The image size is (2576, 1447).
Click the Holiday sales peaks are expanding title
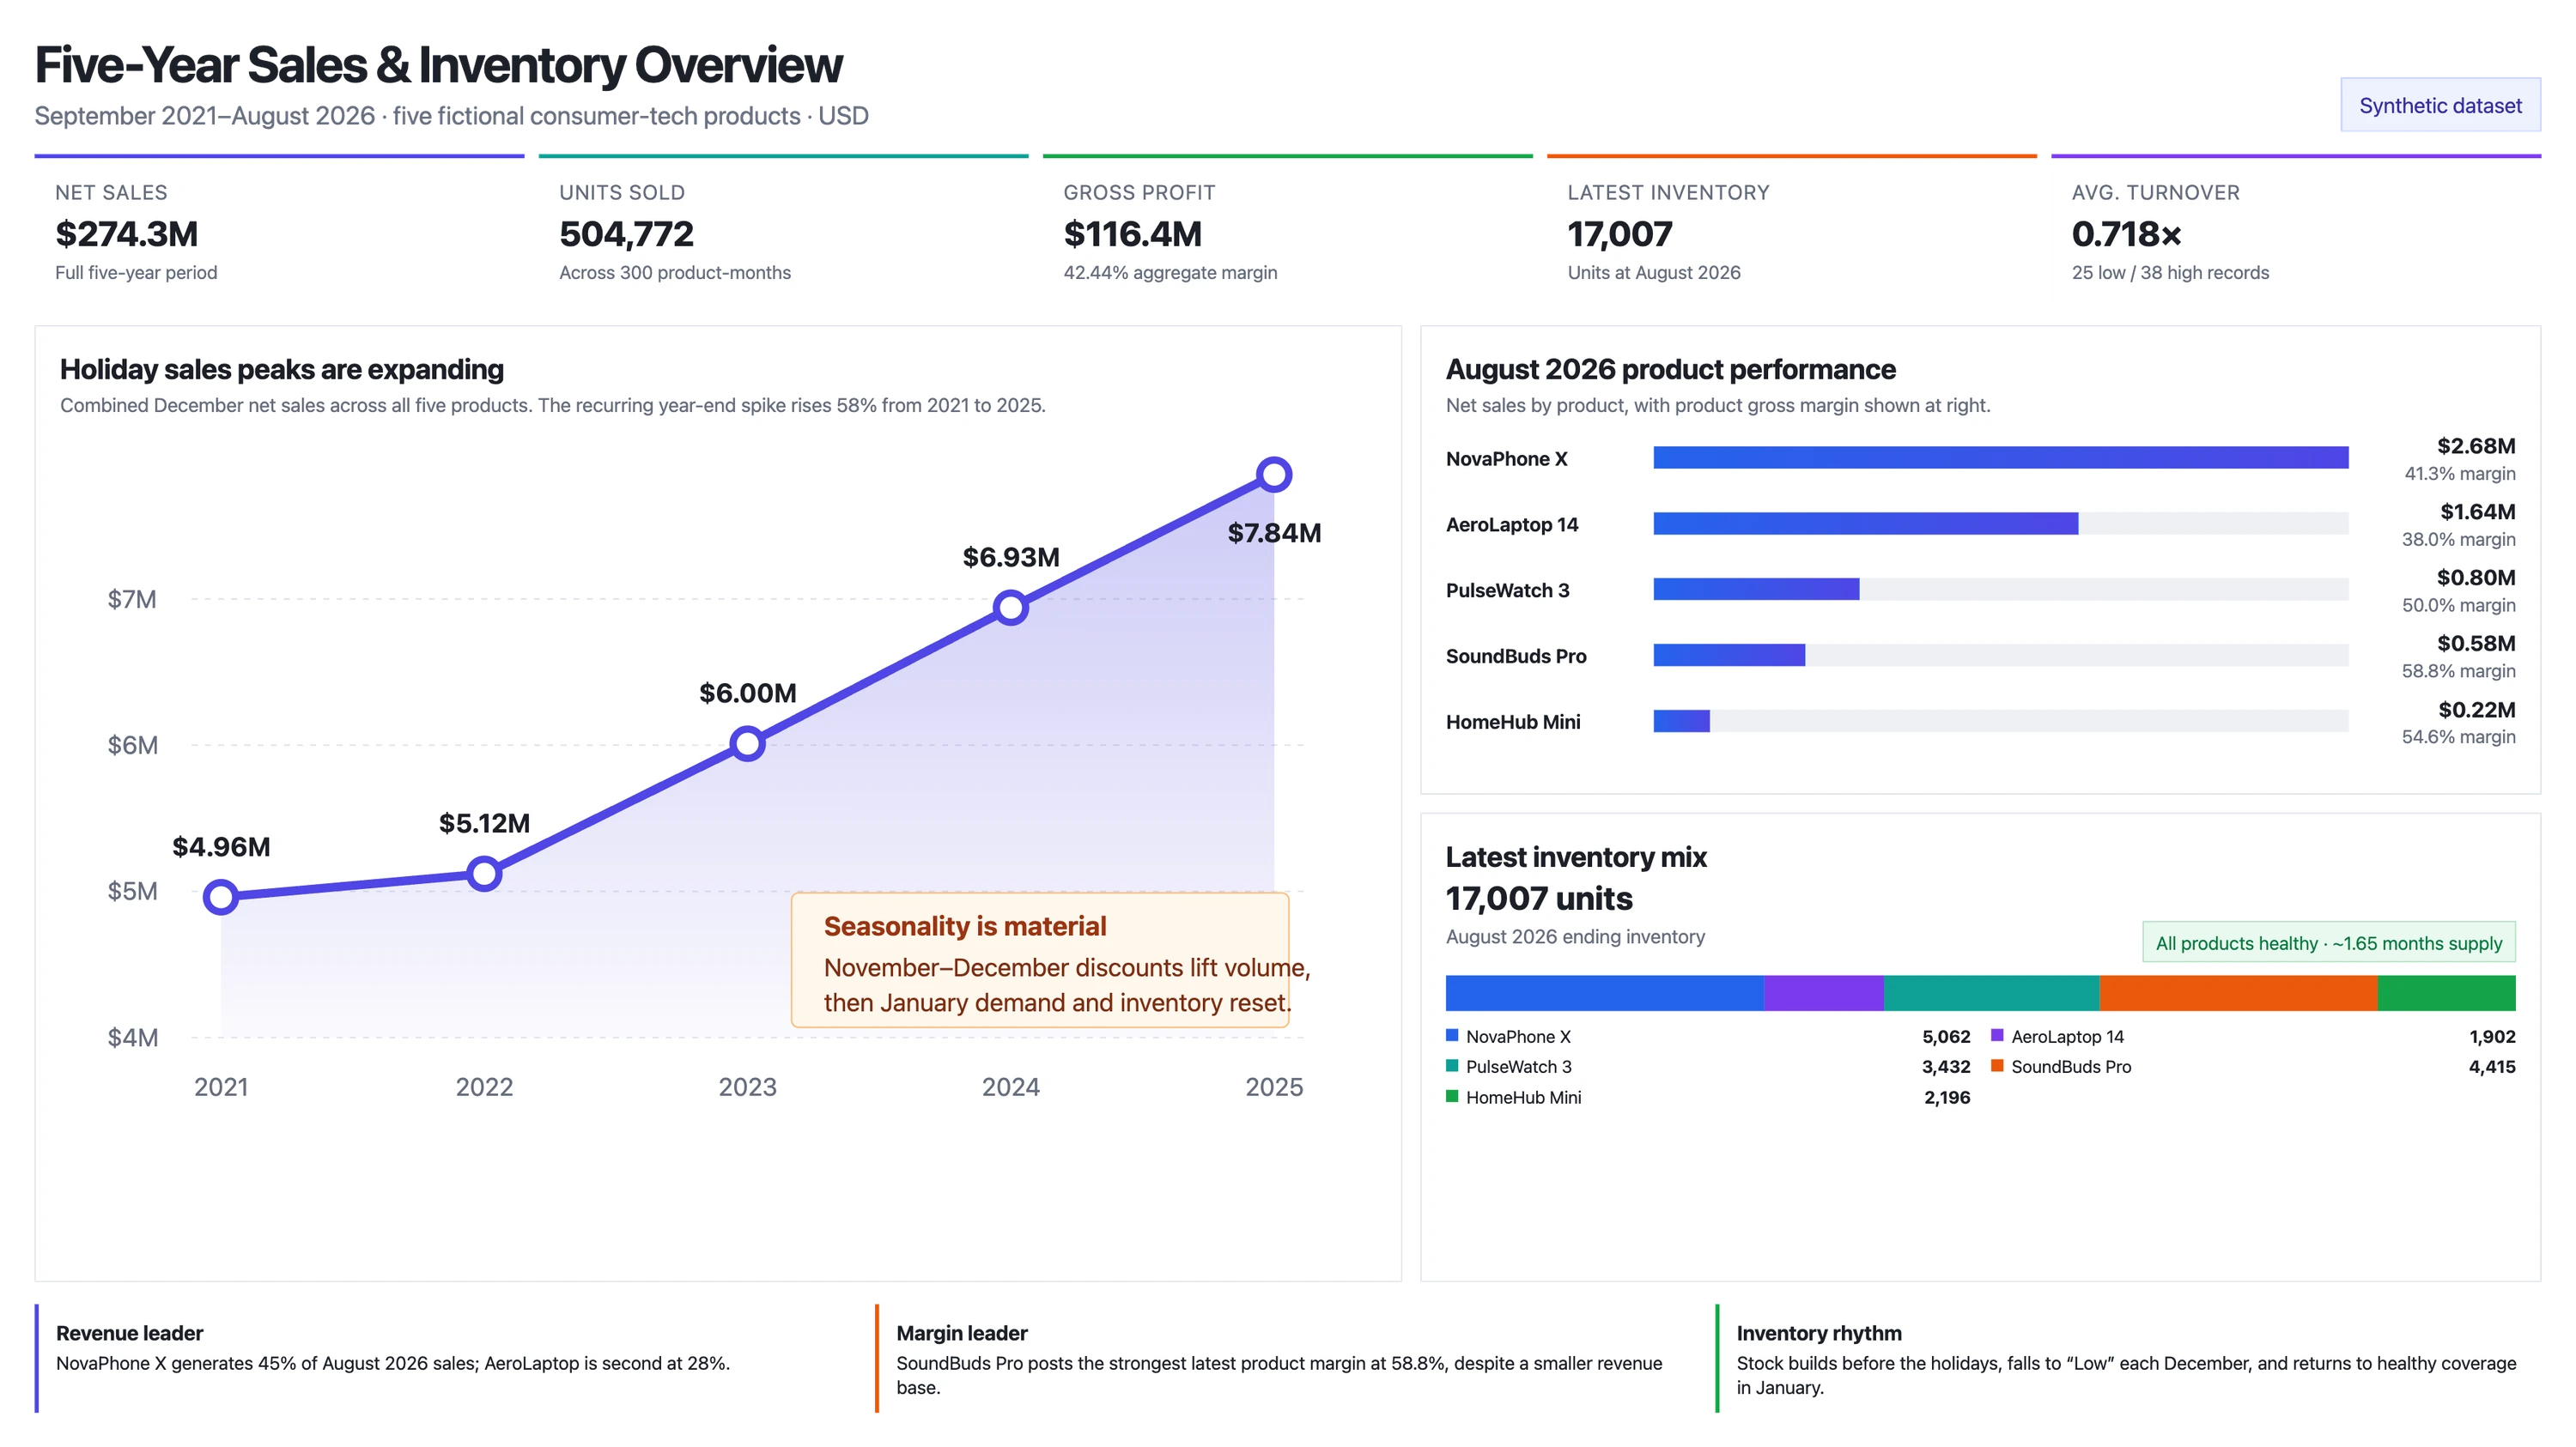pyautogui.click(x=282, y=369)
